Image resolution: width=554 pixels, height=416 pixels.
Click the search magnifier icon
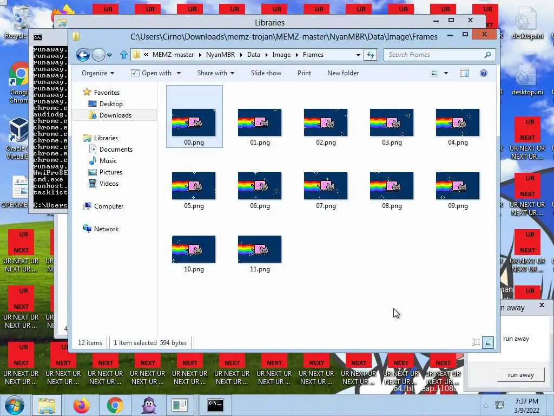click(x=488, y=55)
